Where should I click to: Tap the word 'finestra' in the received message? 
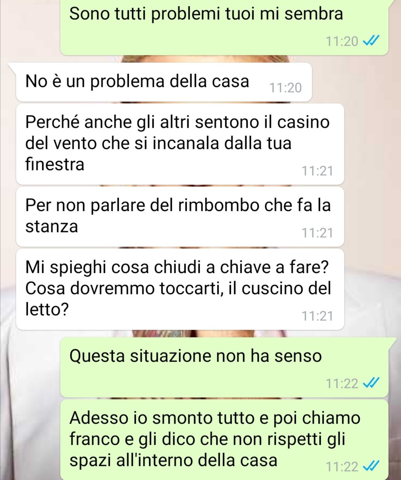pos(55,164)
